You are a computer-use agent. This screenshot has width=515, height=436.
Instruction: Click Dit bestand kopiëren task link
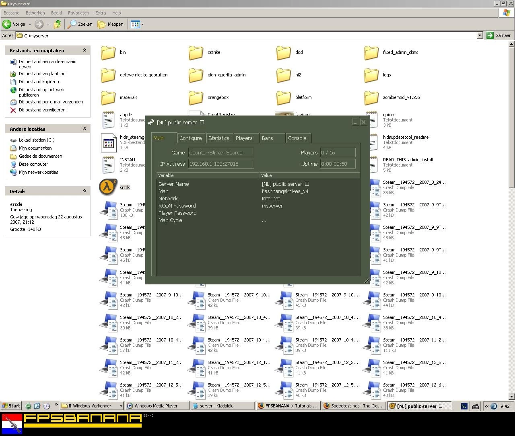pyautogui.click(x=39, y=82)
